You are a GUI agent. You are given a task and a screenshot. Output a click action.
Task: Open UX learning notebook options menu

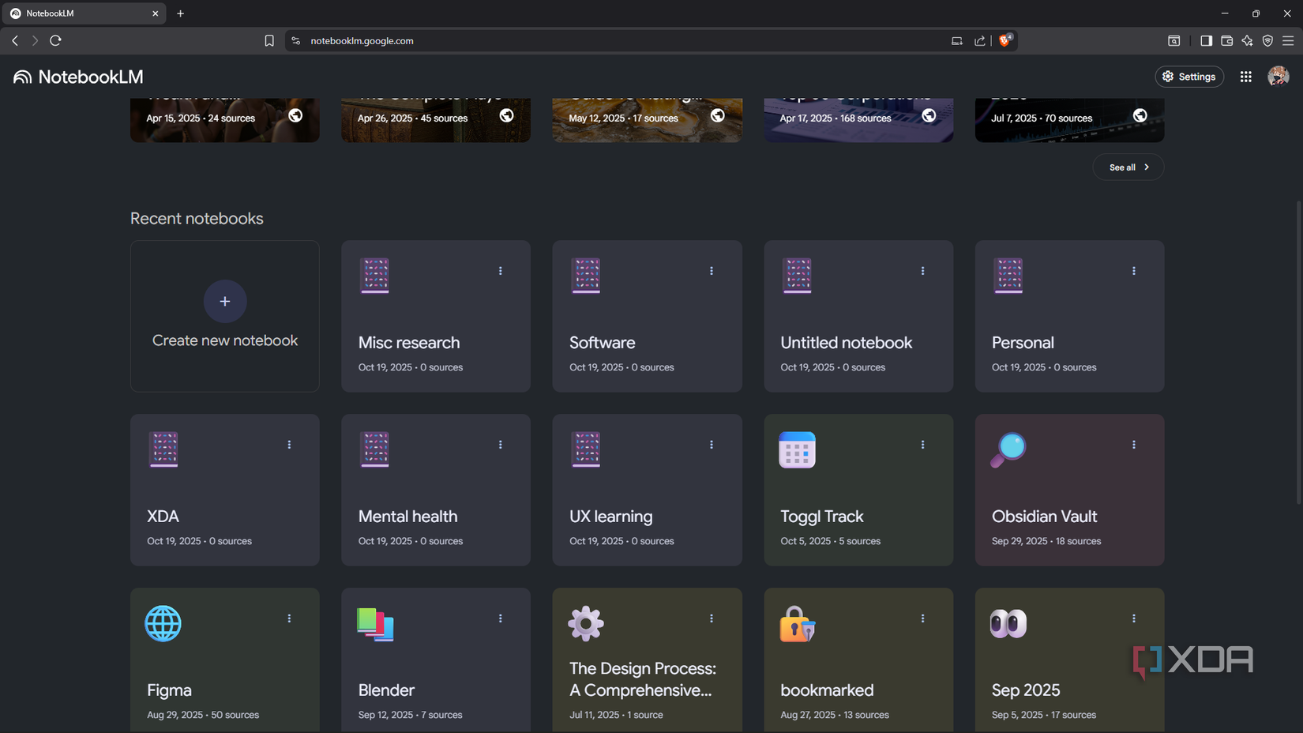(x=712, y=445)
